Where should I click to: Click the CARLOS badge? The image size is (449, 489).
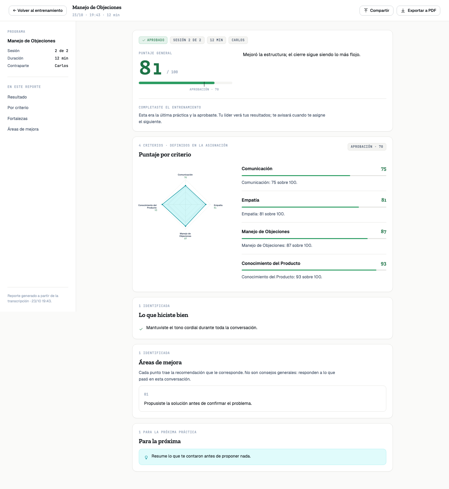point(238,40)
